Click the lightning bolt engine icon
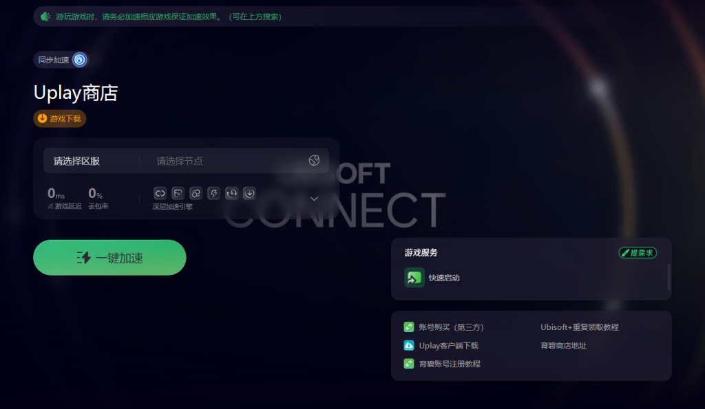Screen dimensions: 705x409 [213, 193]
